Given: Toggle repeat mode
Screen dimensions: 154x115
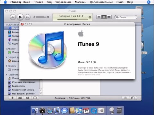Looking at the screenshot, I should (28, 98).
